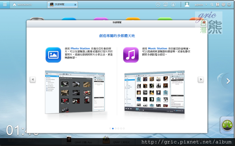Go to previous tour slide
Screen dimensions: 235x146
click(33, 79)
